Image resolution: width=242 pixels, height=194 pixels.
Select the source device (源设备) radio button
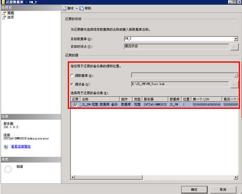click(72, 84)
